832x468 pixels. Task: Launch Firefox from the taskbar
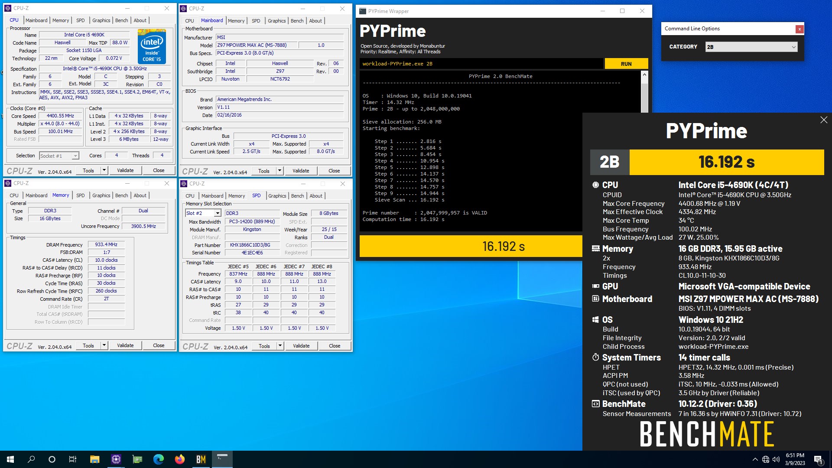coord(179,459)
